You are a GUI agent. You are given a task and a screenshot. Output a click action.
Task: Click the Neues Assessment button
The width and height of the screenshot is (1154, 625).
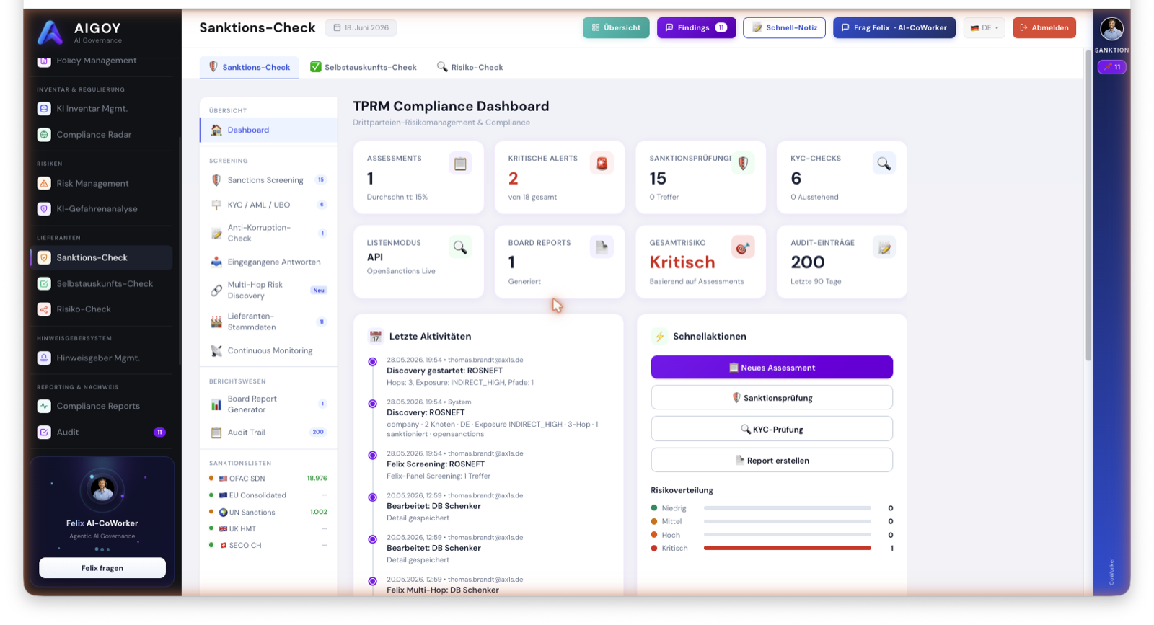tap(772, 368)
